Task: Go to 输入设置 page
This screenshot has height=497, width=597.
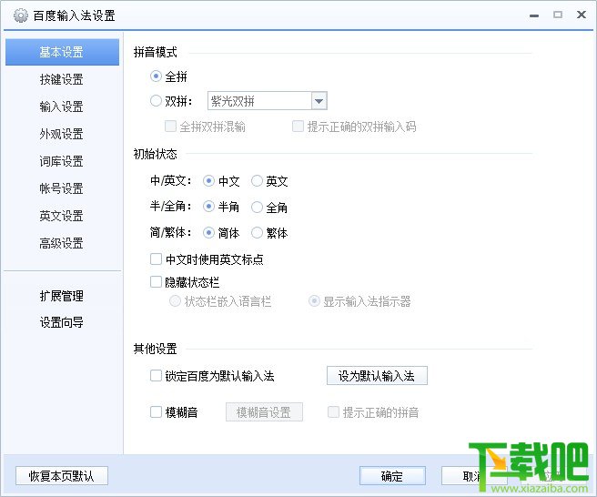Action: coord(61,106)
